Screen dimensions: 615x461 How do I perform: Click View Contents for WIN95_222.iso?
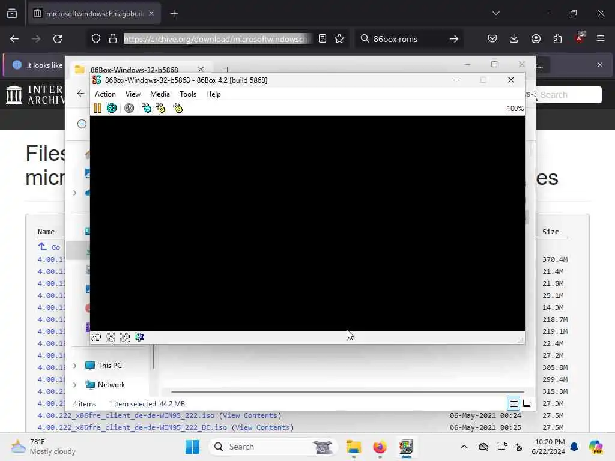(250, 415)
